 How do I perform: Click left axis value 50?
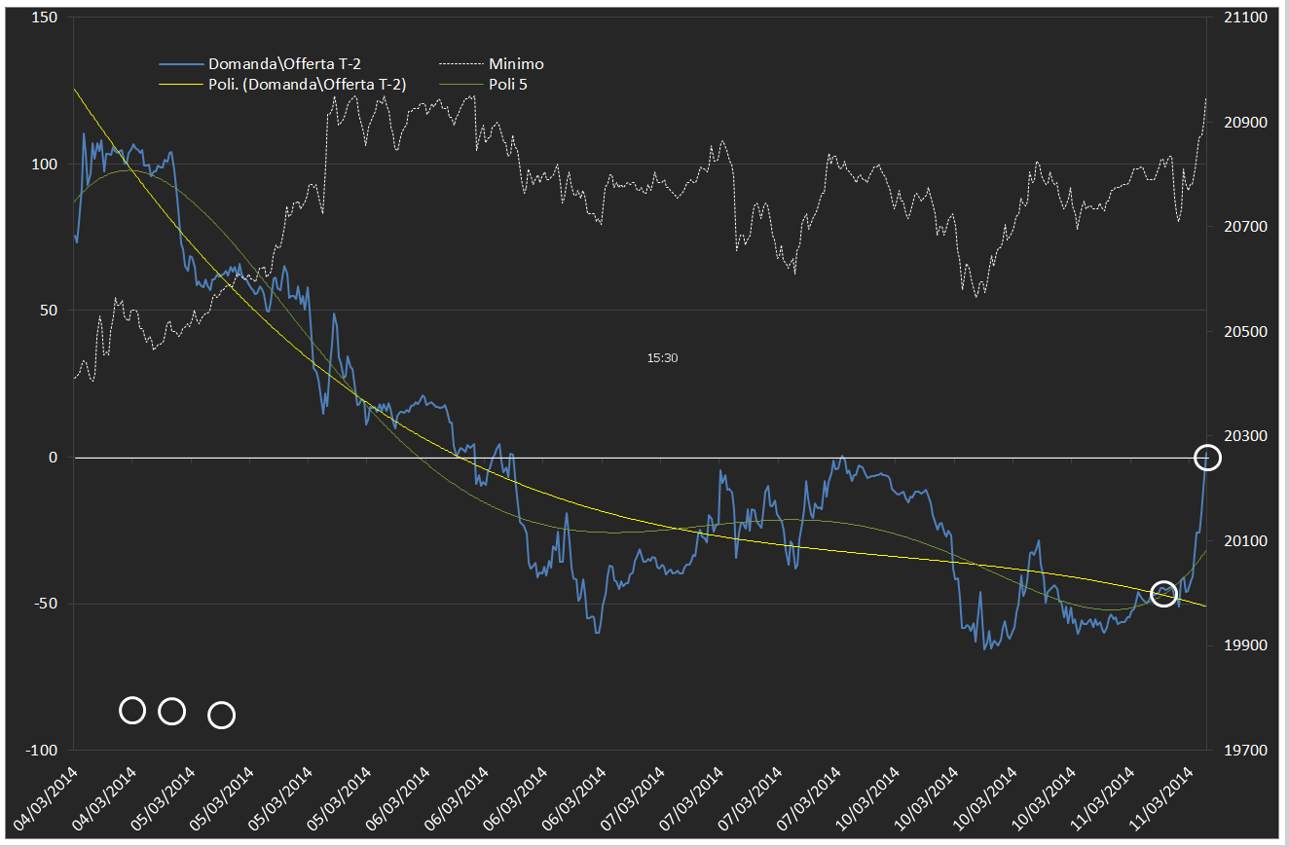tap(49, 311)
